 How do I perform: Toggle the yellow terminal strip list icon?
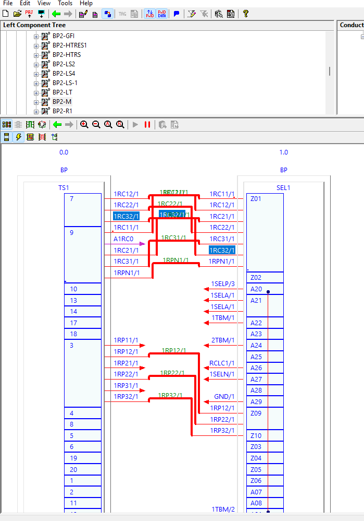click(6, 137)
